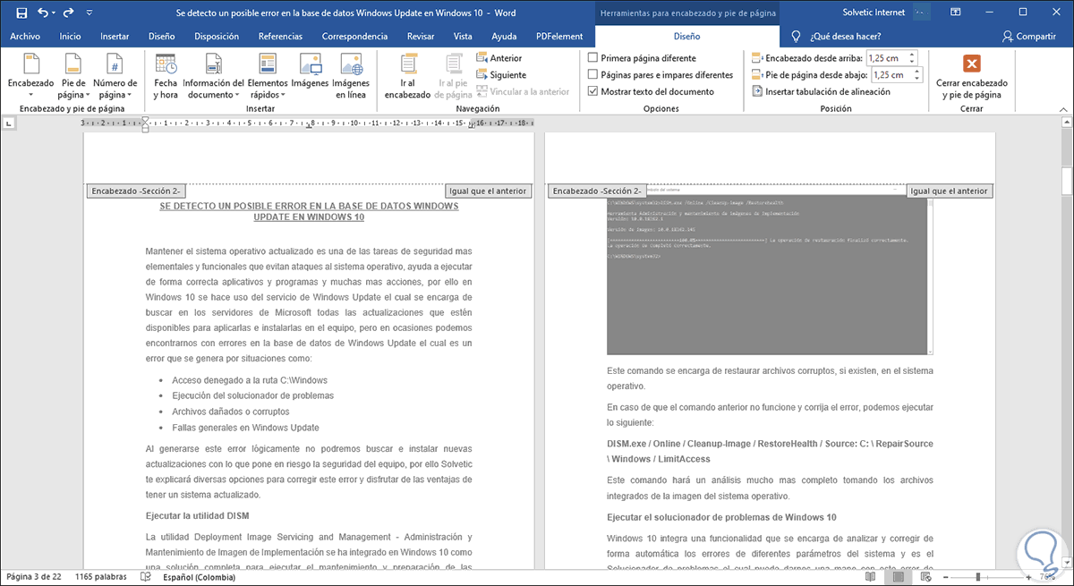Viewport: 1074px width, 586px height.
Task: Insert Fecha y hora
Action: coord(166,75)
